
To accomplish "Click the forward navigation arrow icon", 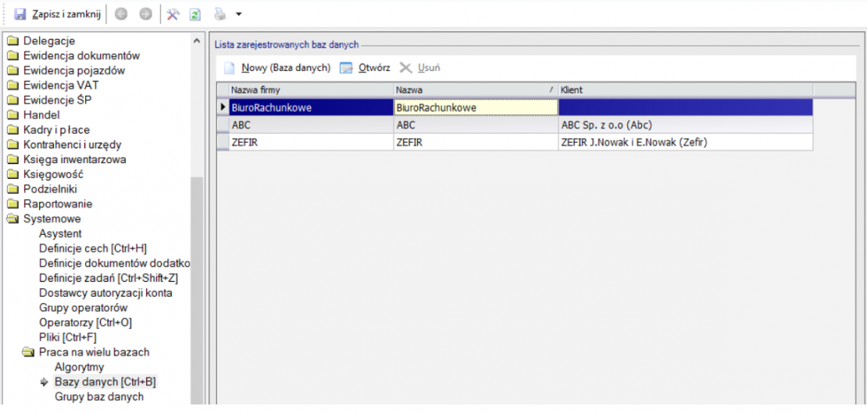I will (145, 14).
